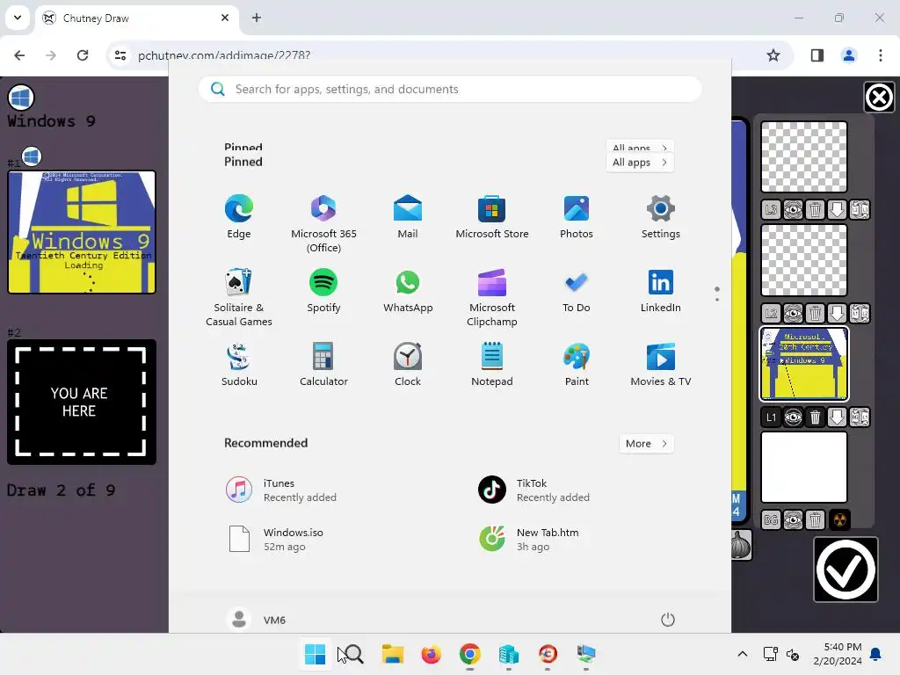900x675 pixels.
Task: Open the Mail app
Action: (408, 216)
